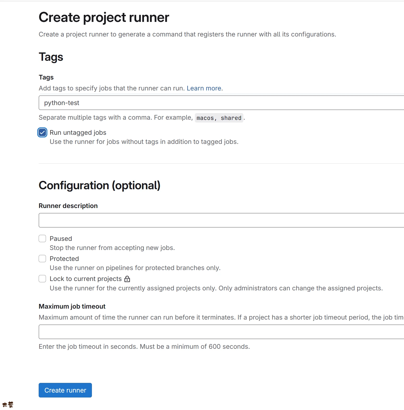Click the "macos, shared" example code snippet

coord(219,118)
